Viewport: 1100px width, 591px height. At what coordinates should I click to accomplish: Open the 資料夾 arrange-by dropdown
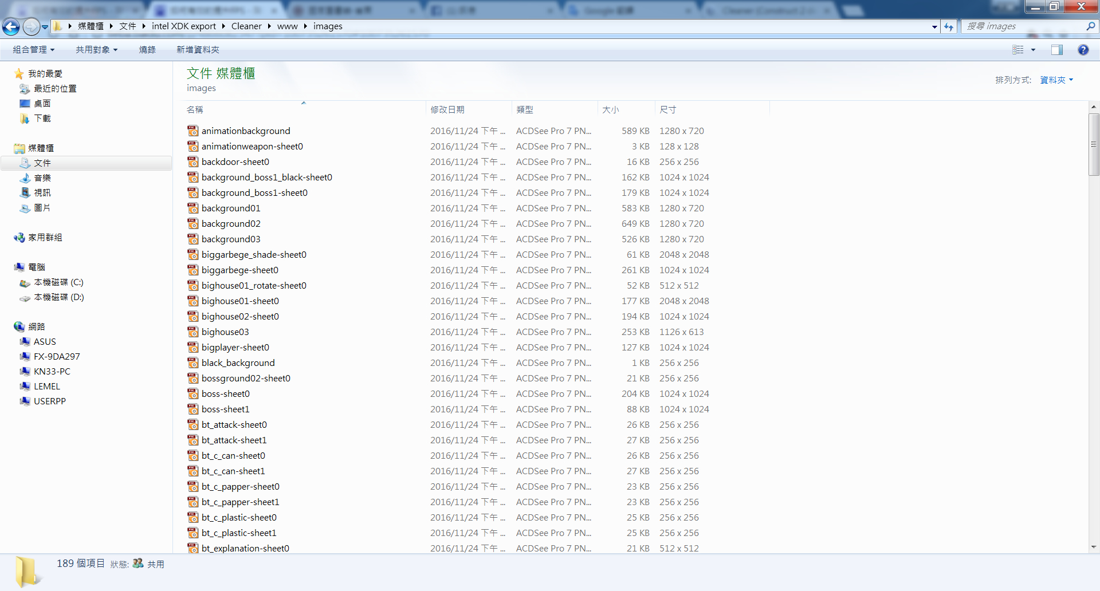[x=1056, y=80]
